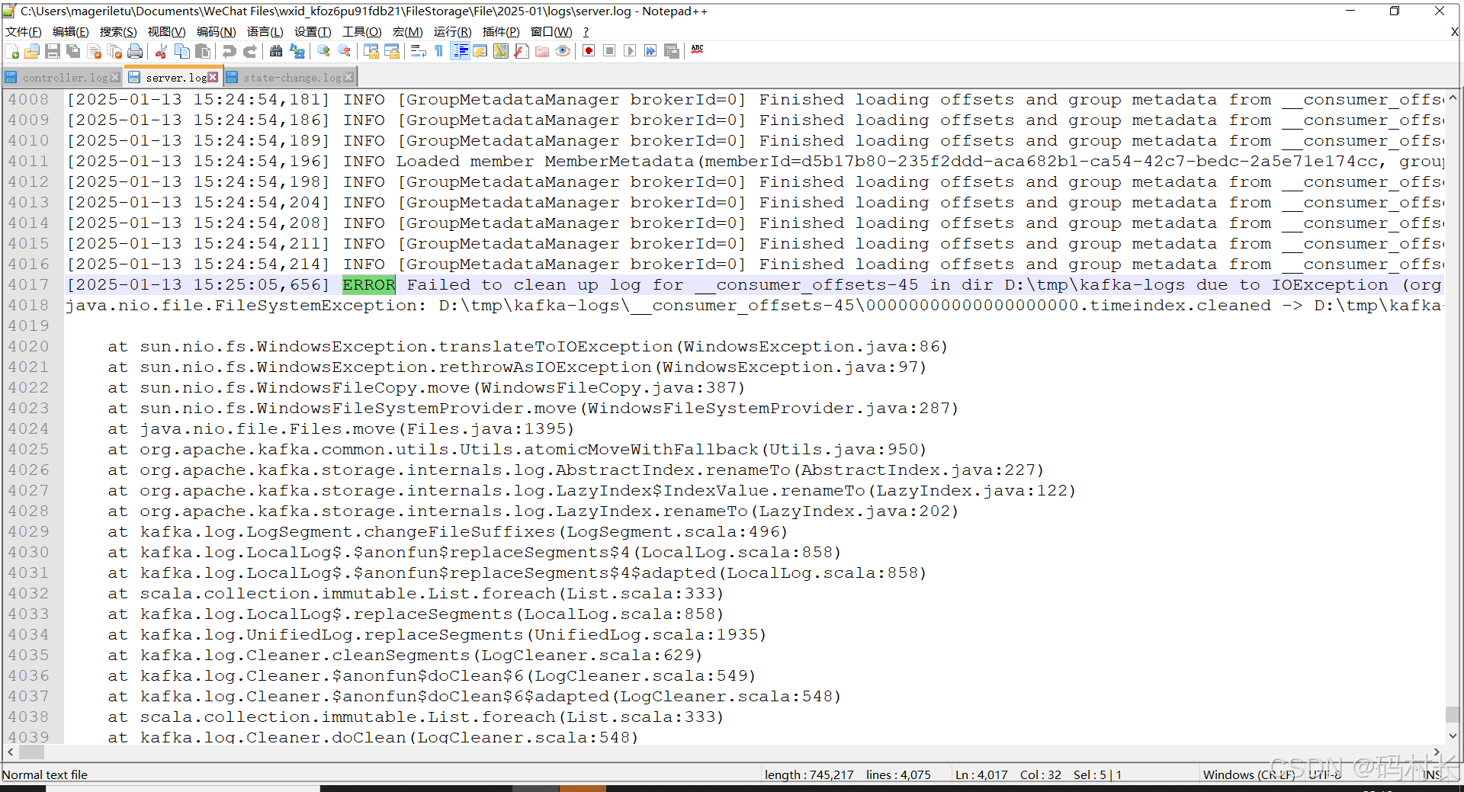Click the Stop Recording macro icon

tap(609, 51)
